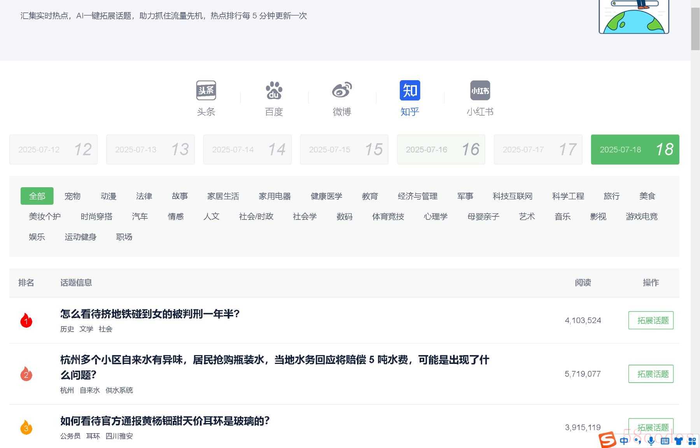The height and width of the screenshot is (448, 700).
Task: Open the Sogou input method S logo
Action: coord(607,440)
